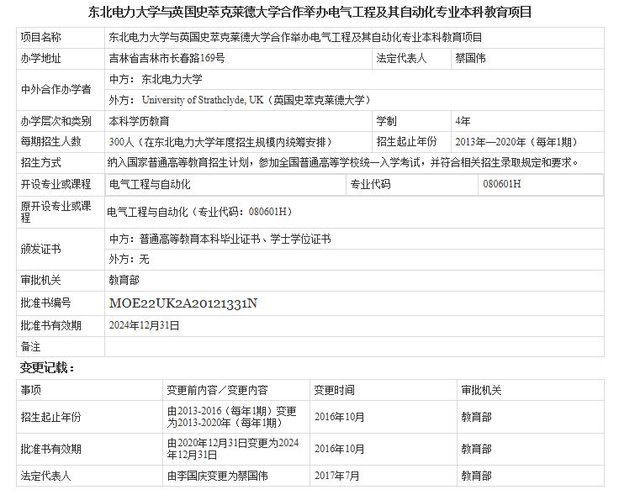The height and width of the screenshot is (495, 619).
Task: Click the 2013年—2020年（每年1期） value
Action: coord(518,142)
